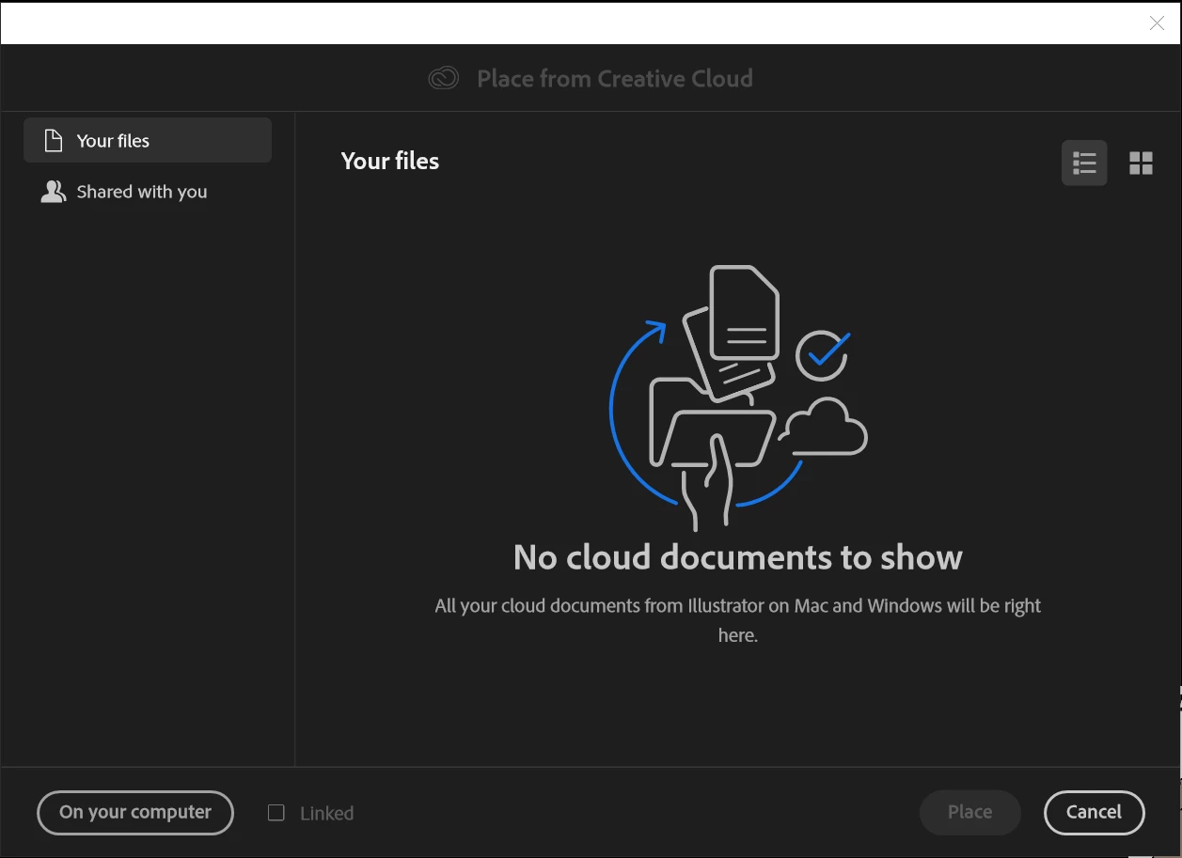The width and height of the screenshot is (1182, 858).
Task: Click On your computer button
Action: tap(135, 813)
